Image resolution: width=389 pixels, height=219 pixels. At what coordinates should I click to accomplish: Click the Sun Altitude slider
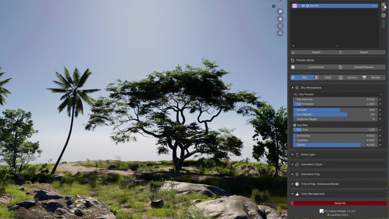pos(335,114)
